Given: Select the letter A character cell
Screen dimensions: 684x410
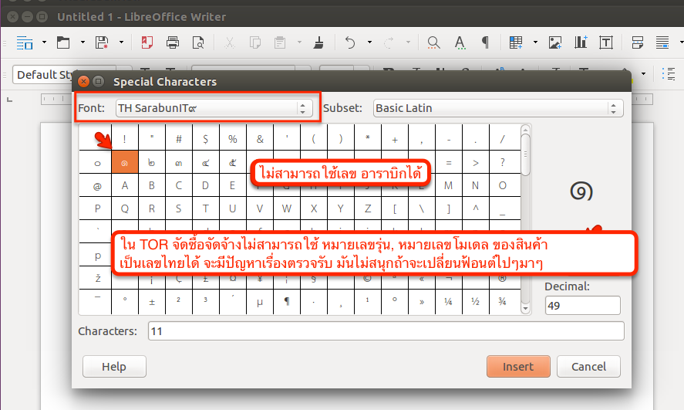Looking at the screenshot, I should coord(125,185).
